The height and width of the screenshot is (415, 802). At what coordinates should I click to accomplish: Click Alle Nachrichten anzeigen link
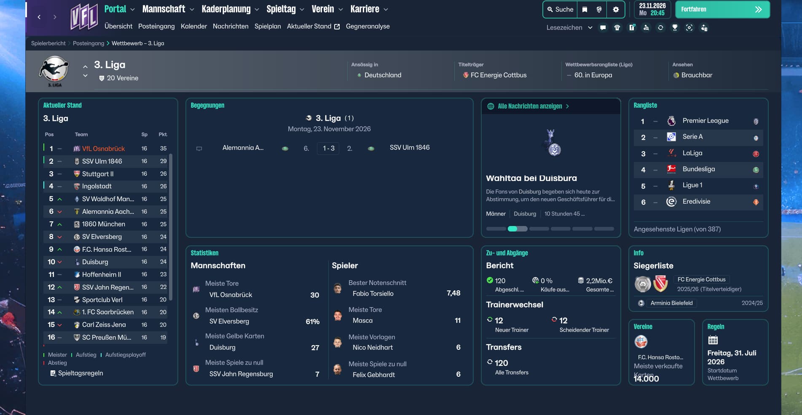click(530, 106)
